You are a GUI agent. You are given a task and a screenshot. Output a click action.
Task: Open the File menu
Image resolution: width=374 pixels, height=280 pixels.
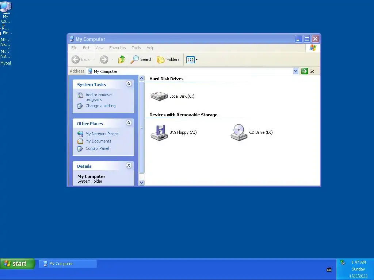tap(74, 48)
